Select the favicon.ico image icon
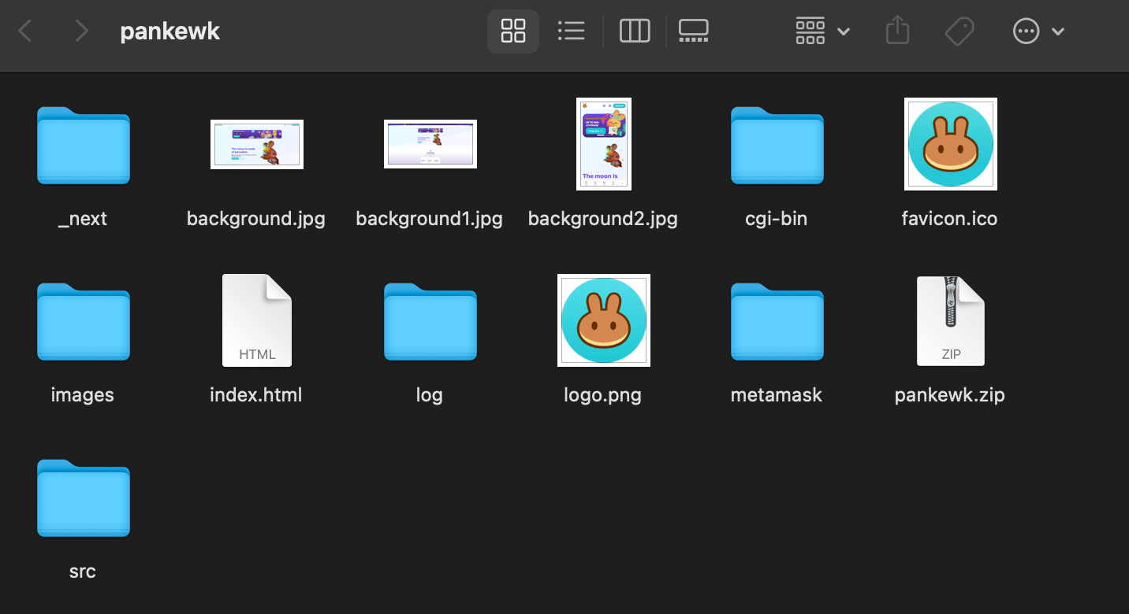Image resolution: width=1129 pixels, height=614 pixels. pos(950,144)
